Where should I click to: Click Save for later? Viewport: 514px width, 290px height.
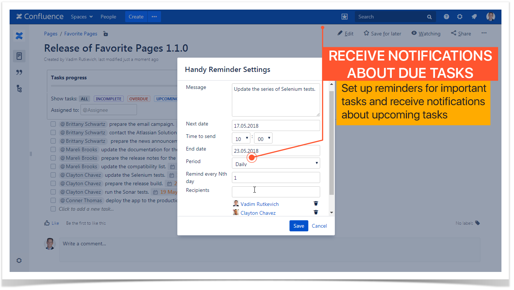point(383,33)
